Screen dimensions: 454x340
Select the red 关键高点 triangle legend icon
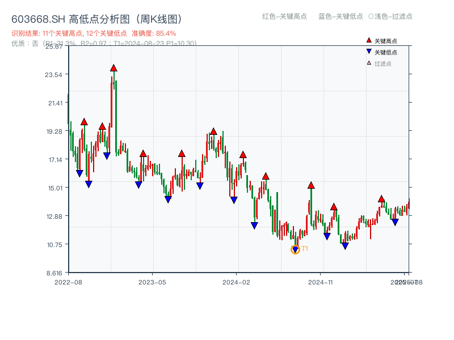(368, 40)
